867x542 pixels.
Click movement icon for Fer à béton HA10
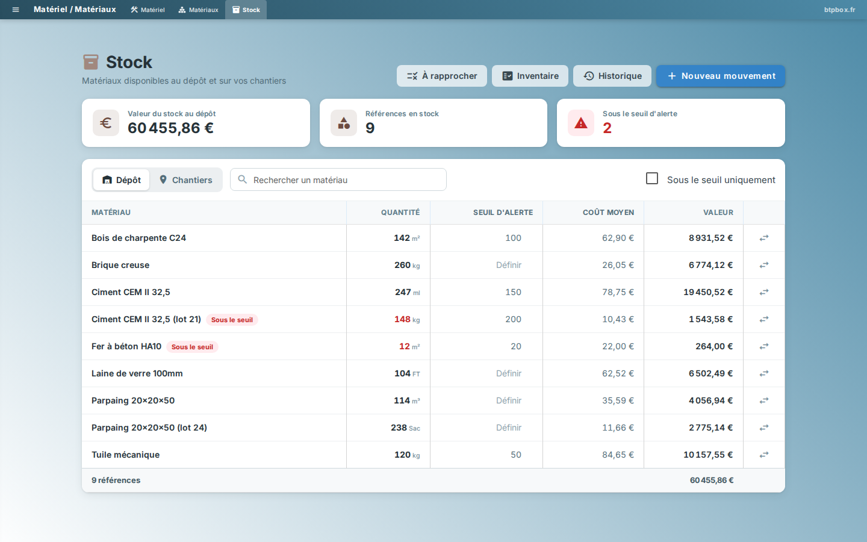pos(764,346)
